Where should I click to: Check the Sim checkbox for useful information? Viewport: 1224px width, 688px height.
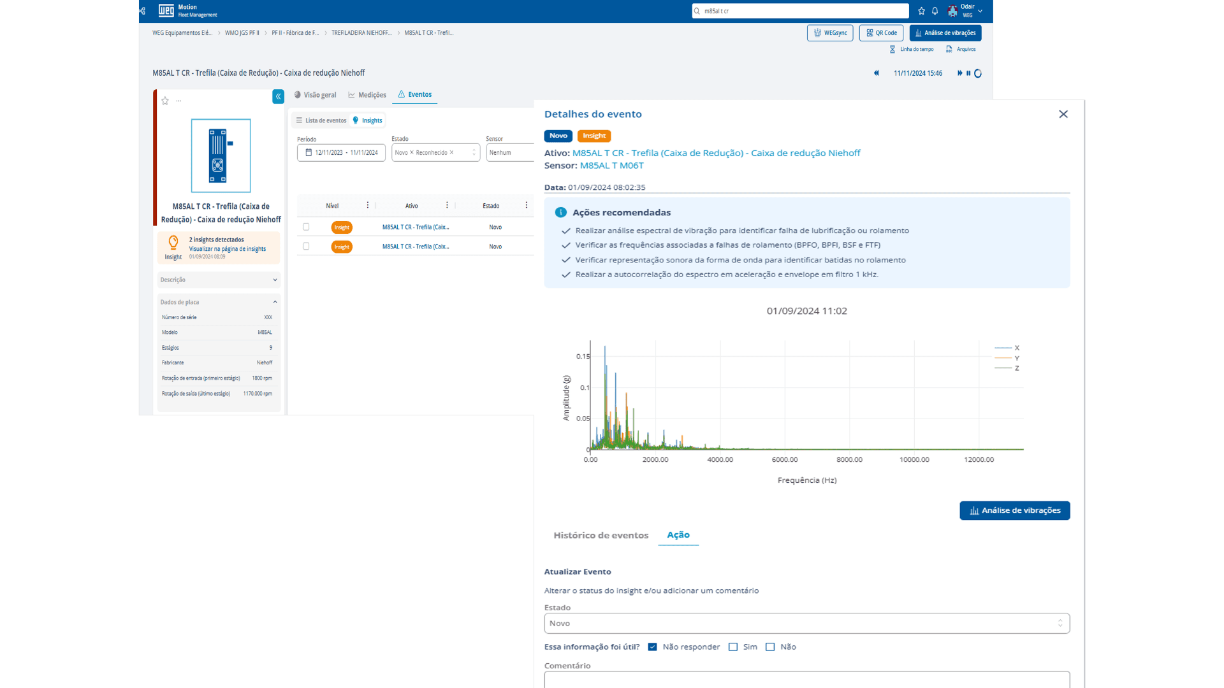coord(733,647)
